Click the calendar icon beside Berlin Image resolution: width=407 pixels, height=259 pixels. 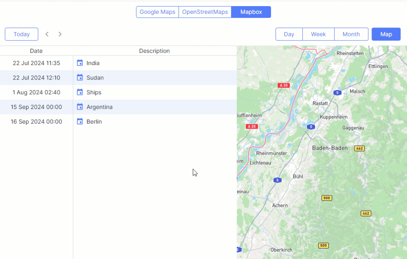pyautogui.click(x=80, y=121)
